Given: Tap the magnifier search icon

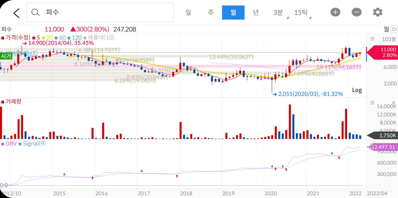Looking at the screenshot, I should 36,12.
